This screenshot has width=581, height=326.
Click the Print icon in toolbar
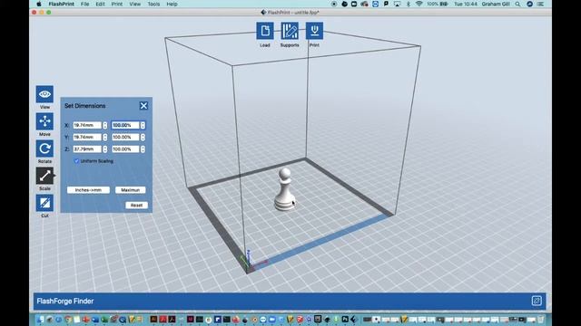[x=314, y=31]
